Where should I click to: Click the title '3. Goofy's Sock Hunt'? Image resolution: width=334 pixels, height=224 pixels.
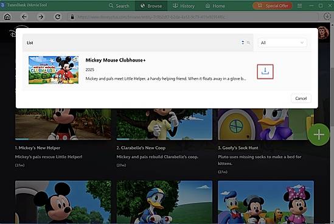click(x=238, y=148)
